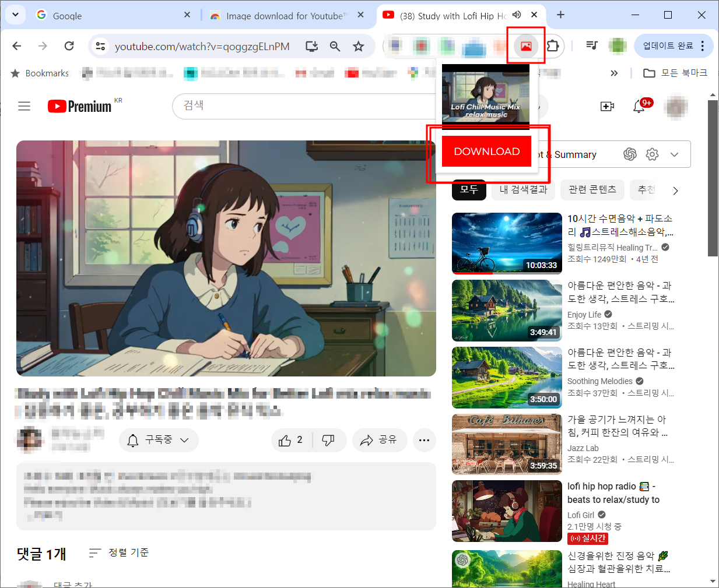The width and height of the screenshot is (719, 588).
Task: Click the red DOWNLOAD button
Action: (486, 151)
